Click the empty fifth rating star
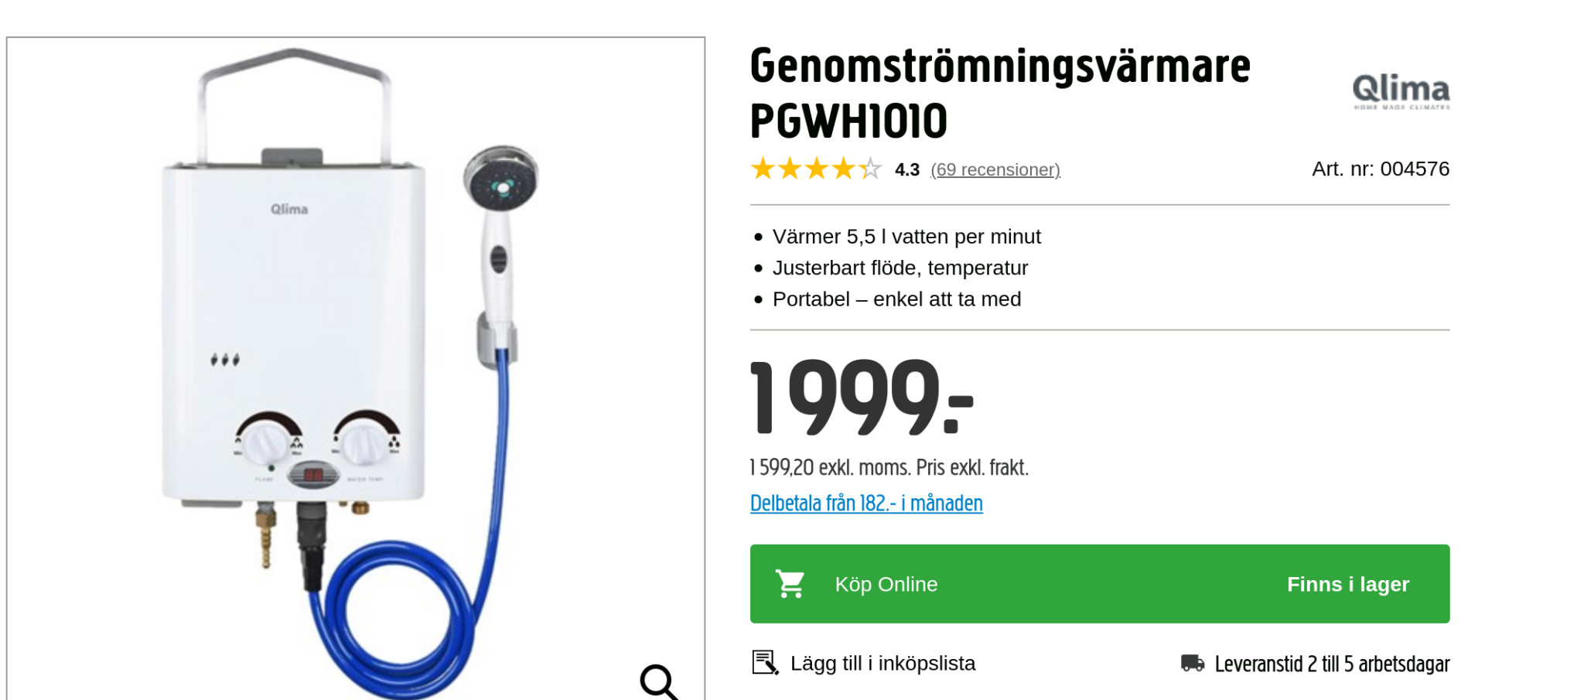 [x=871, y=169]
